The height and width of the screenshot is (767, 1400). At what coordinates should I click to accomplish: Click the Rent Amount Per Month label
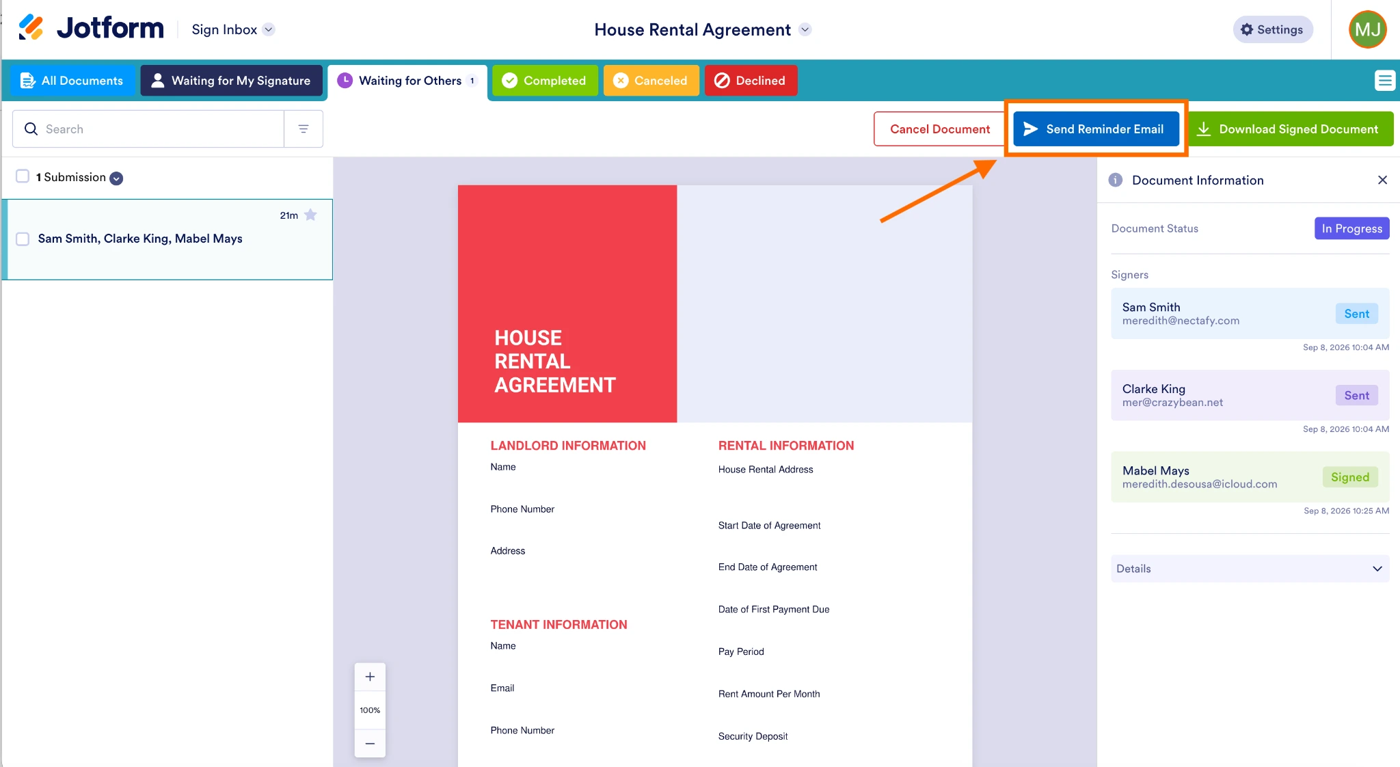point(769,694)
